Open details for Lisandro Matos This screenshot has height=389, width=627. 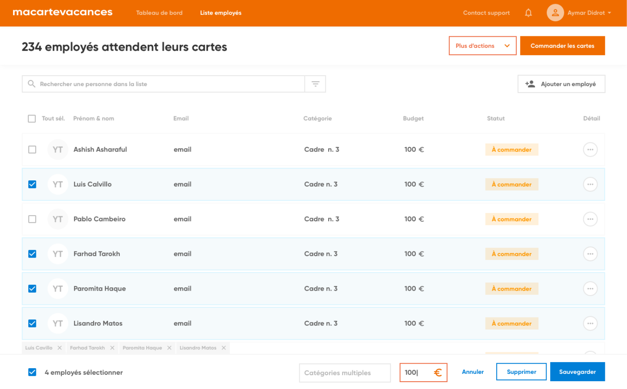(x=590, y=323)
